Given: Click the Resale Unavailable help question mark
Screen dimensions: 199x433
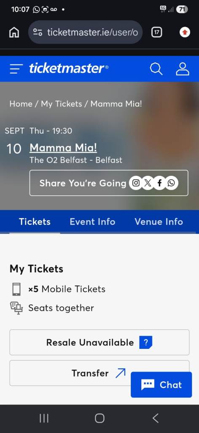Looking at the screenshot, I should pos(145,343).
